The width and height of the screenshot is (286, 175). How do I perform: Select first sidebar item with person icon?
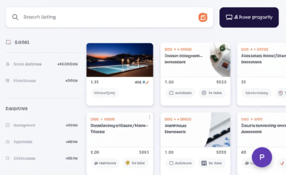click(x=42, y=64)
